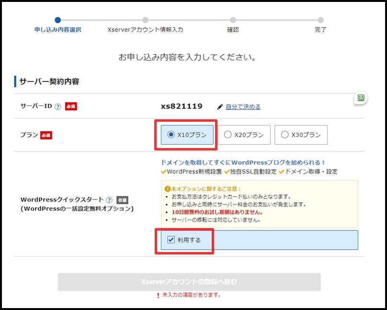This screenshot has height=310, width=387.
Task: Open the chat support robot icon
Action: (361, 98)
